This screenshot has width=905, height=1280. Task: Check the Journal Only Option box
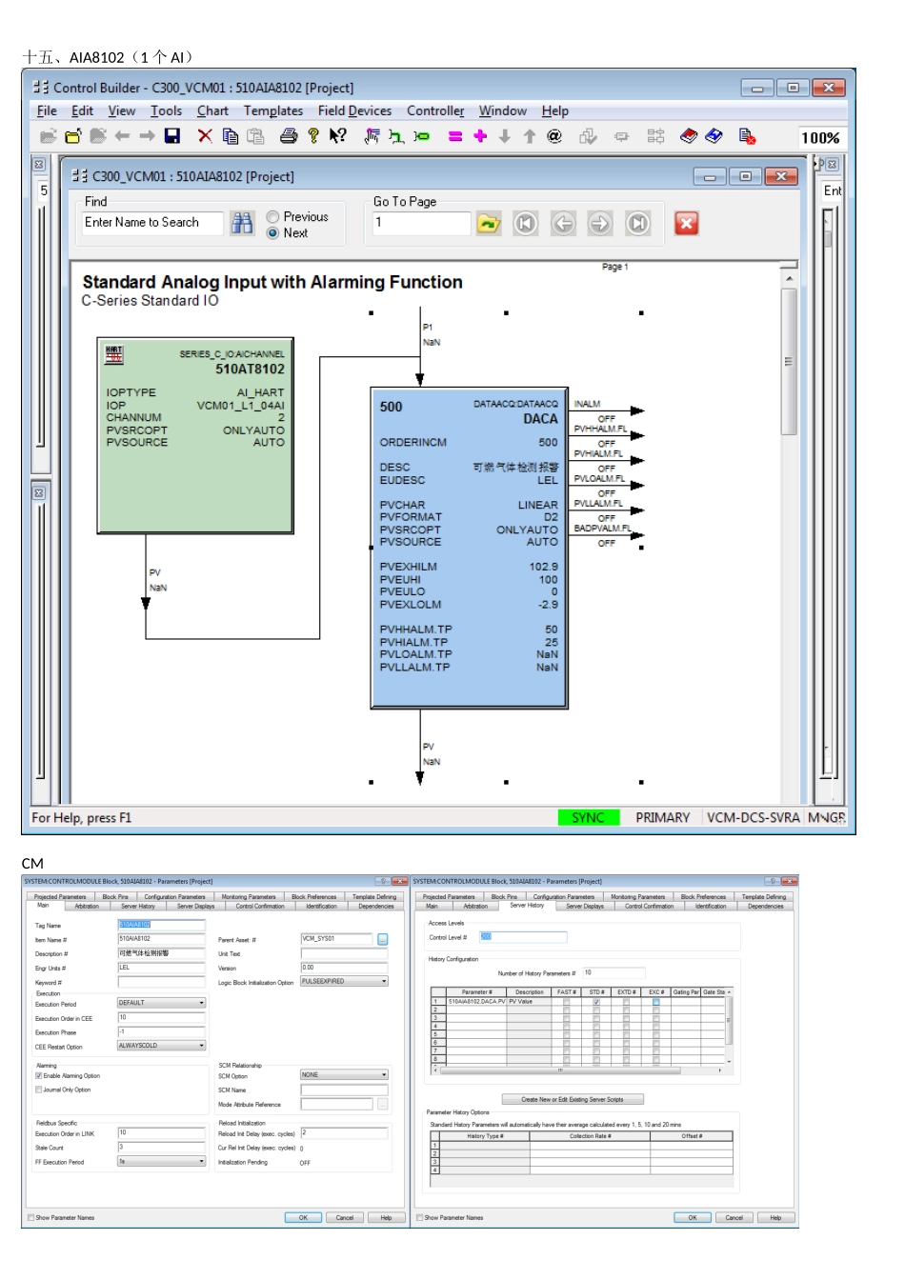tap(39, 1090)
